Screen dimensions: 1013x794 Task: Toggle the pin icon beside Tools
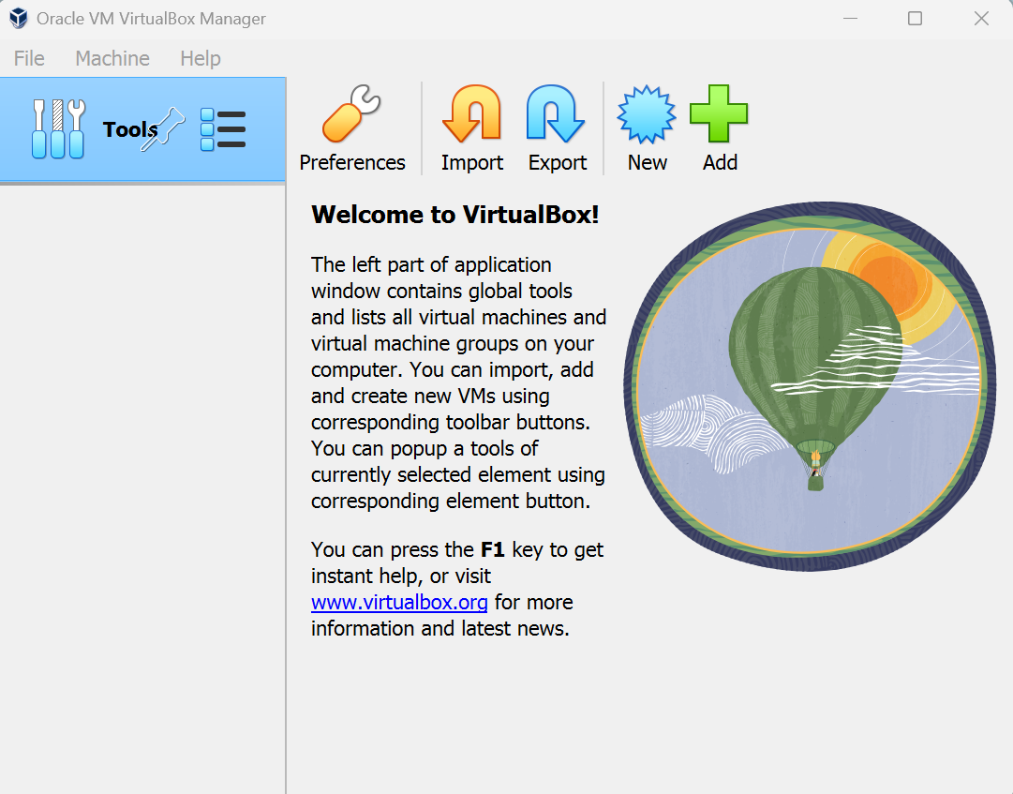165,128
